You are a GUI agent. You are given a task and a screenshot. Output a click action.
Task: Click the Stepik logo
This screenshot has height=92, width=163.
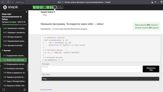tap(10, 7)
